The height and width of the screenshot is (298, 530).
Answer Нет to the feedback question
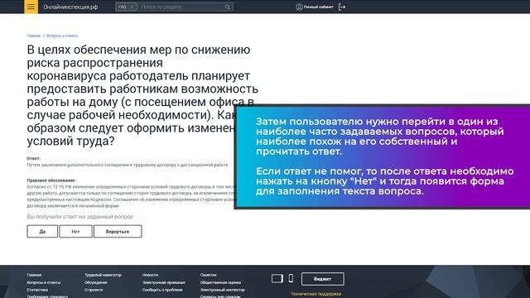(x=75, y=232)
